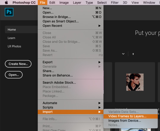Image resolution: width=160 pixels, height=131 pixels.
Task: Choose Video Frames to Layers...
Action: pyautogui.click(x=131, y=116)
